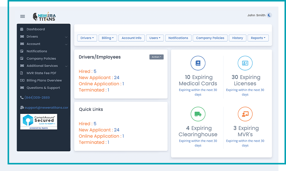
Task: Click the 4 Expiring Clearinghouse heading
Action: pos(198,131)
